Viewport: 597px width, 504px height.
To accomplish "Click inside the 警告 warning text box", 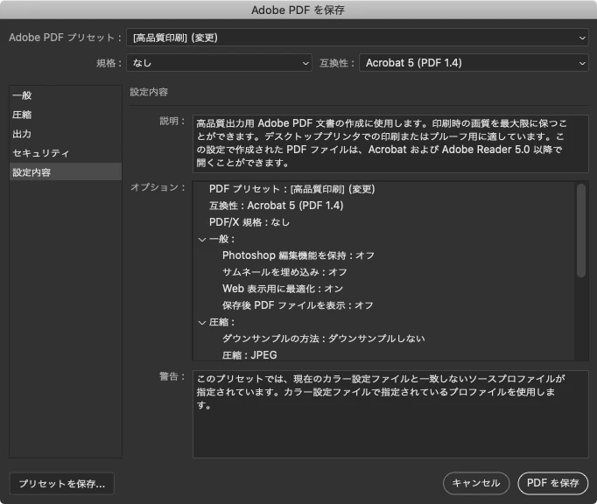I will coord(390,414).
